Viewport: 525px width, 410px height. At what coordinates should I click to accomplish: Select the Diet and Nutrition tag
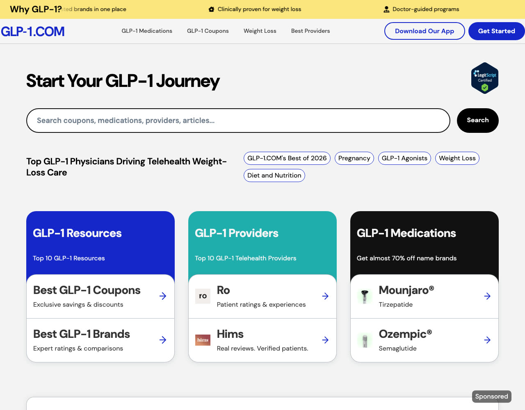point(274,175)
